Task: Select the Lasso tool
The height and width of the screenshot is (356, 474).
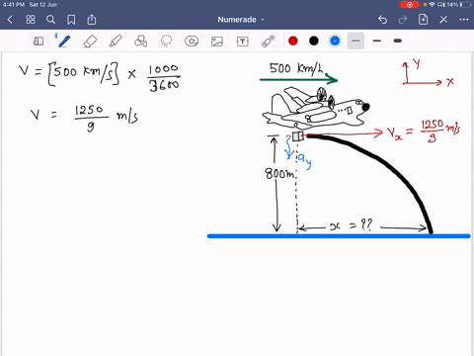Action: [x=166, y=42]
